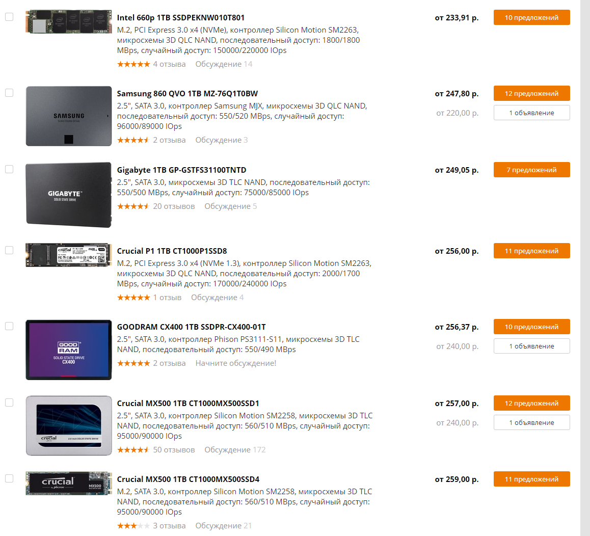
Task: Click the Intel 660p SSD product image
Action: [x=68, y=22]
